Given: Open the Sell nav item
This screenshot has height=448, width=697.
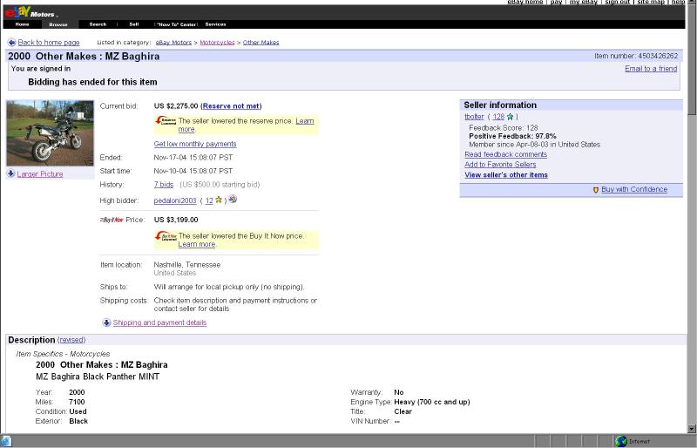Looking at the screenshot, I should [134, 24].
